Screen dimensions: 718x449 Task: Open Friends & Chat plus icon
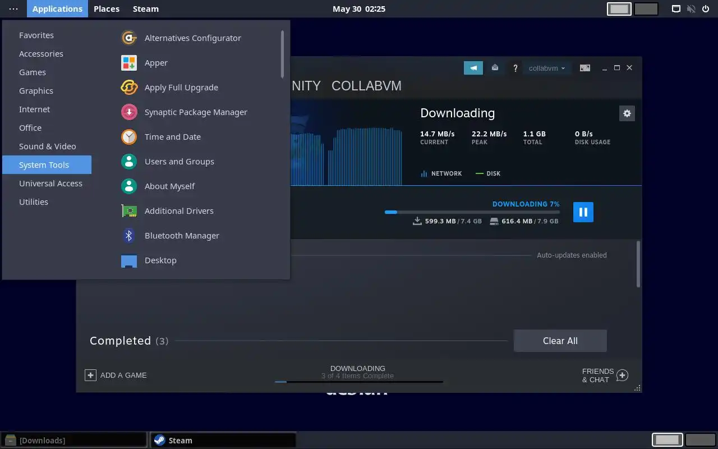coord(622,375)
